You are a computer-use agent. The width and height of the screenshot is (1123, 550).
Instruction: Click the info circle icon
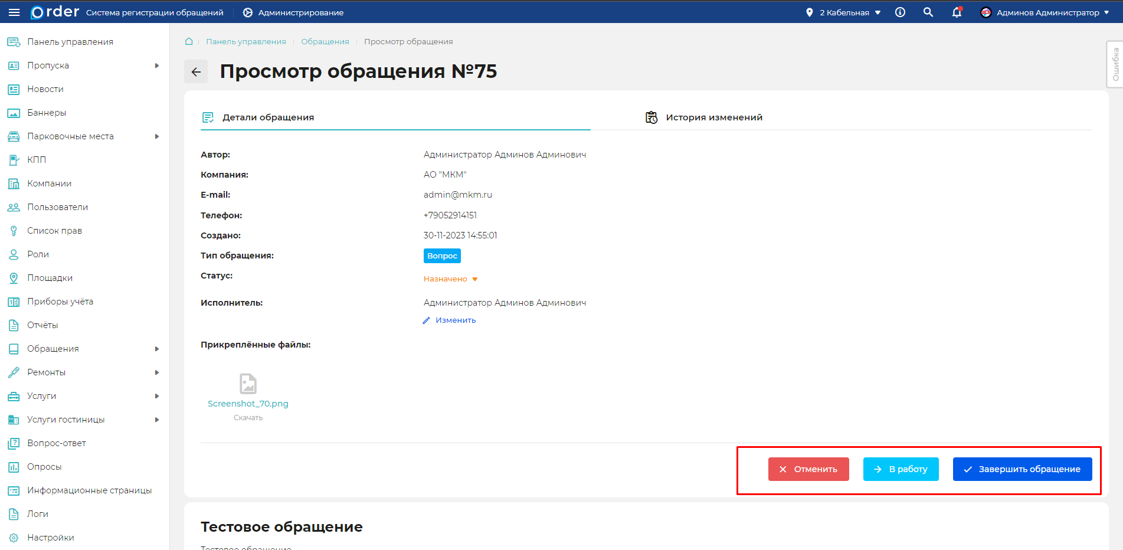point(900,12)
